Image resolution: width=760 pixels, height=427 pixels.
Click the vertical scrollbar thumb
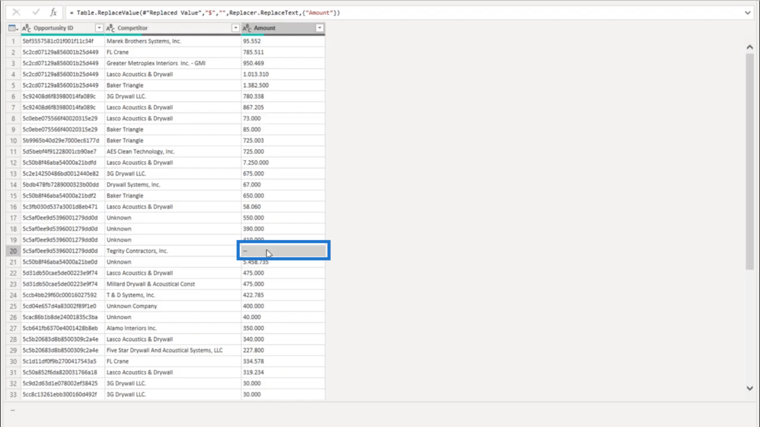(x=750, y=161)
